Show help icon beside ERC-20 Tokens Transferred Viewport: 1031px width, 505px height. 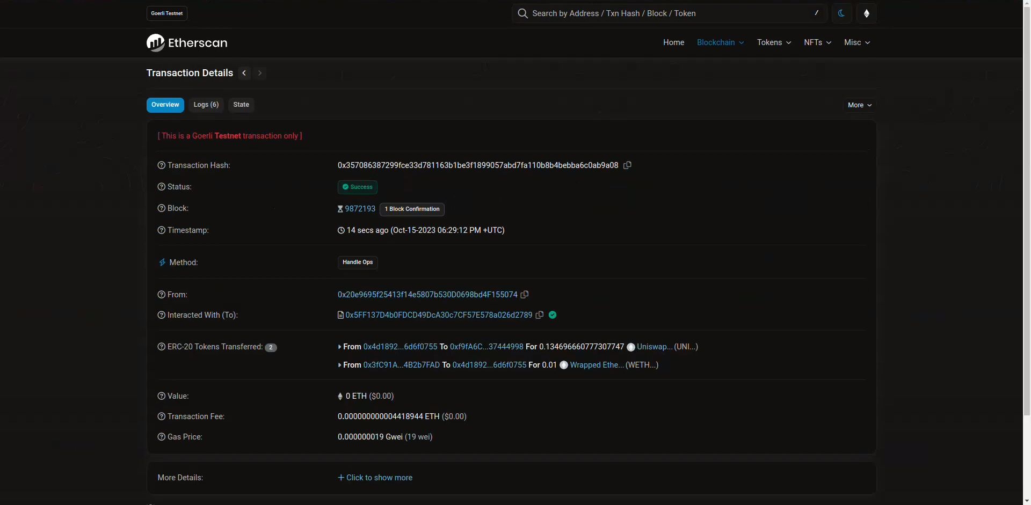click(161, 347)
